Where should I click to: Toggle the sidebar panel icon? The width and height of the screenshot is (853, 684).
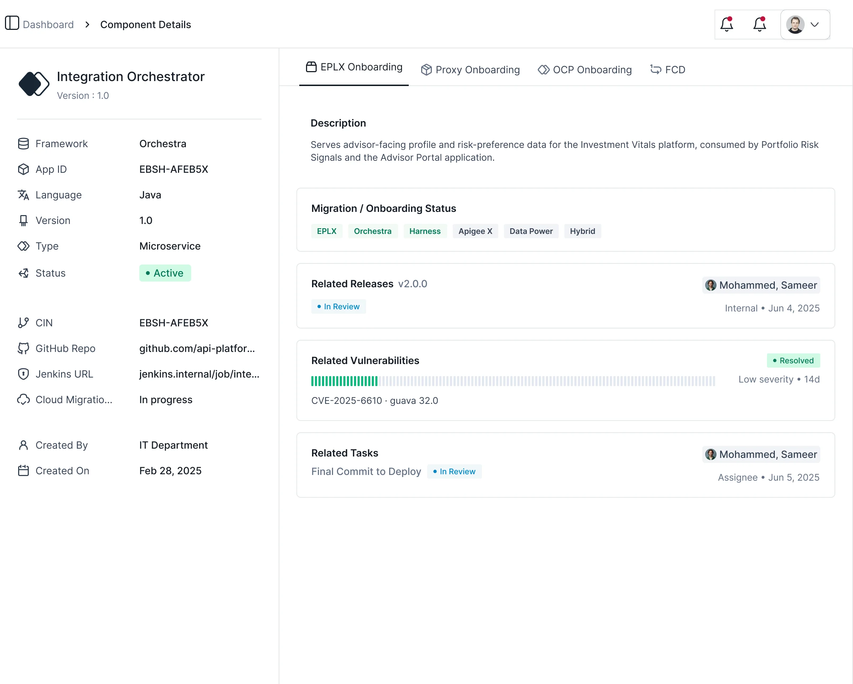point(12,23)
